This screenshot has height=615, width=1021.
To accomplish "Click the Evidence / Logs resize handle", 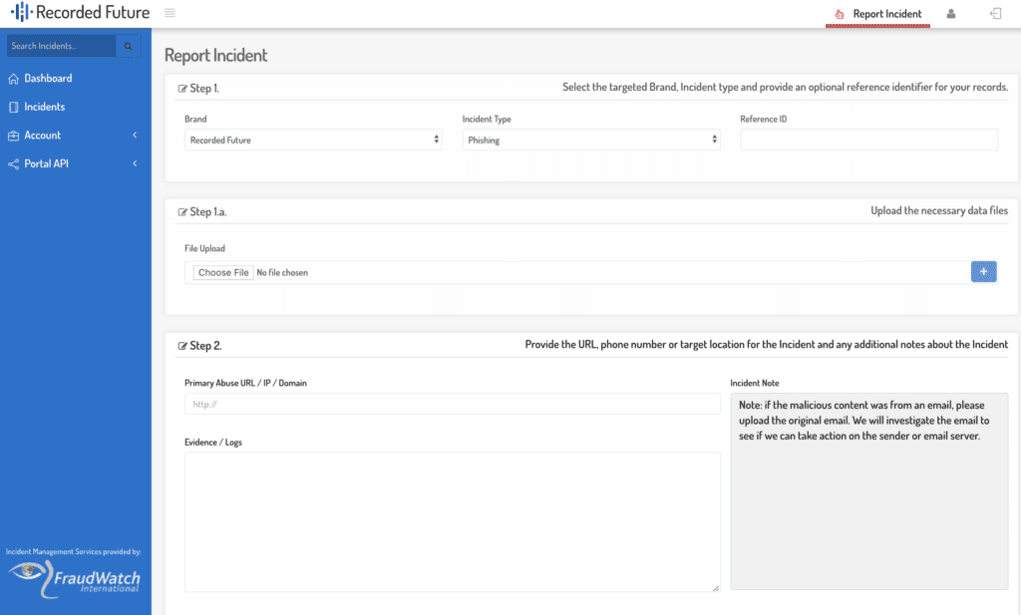I will 716,588.
